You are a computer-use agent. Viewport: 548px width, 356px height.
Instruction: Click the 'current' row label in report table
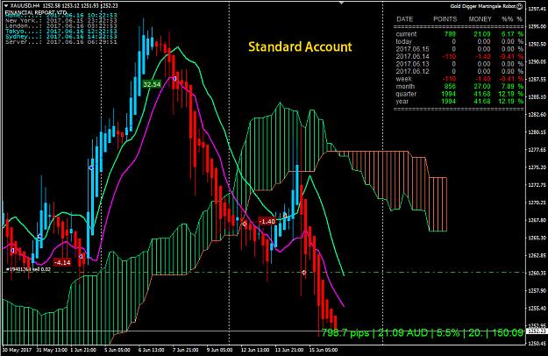click(x=406, y=34)
